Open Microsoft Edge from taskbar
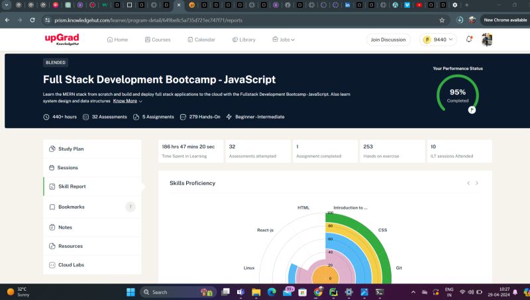The height and width of the screenshot is (300, 530). [272, 292]
